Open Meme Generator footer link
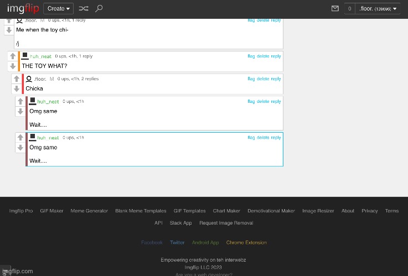The width and height of the screenshot is (408, 276). pos(89,211)
